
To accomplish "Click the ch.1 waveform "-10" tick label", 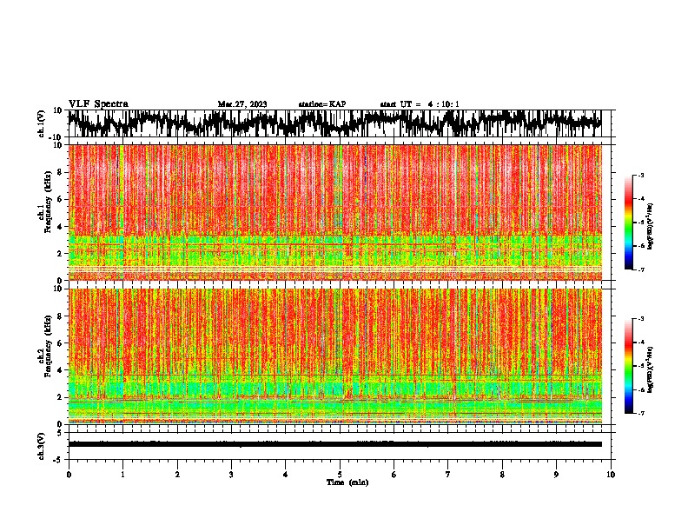I will tap(56, 137).
